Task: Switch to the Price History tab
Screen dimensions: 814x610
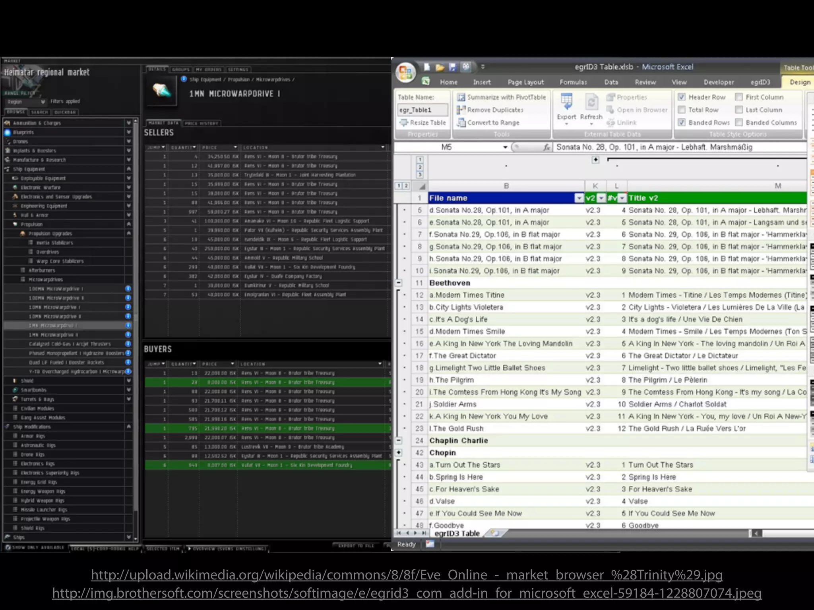Action: pyautogui.click(x=202, y=124)
